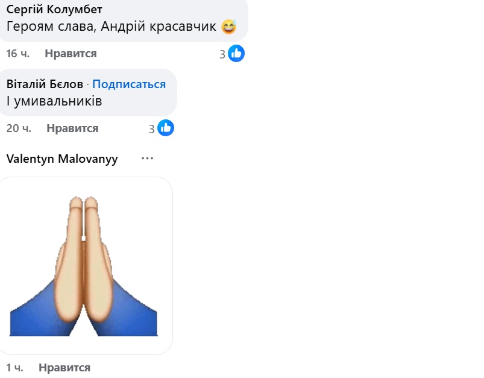Like Valentyn Malovanyy's sticker comment with Нравится
This screenshot has width=484, height=378.
pos(64,368)
